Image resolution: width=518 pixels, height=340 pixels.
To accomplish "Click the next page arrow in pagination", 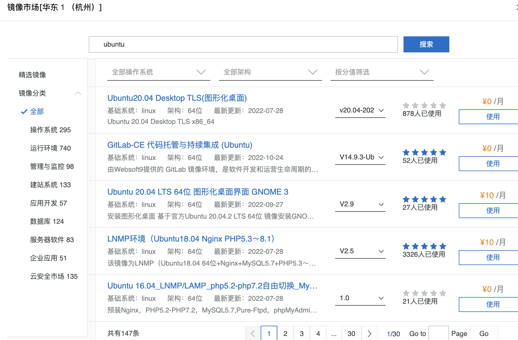I will (x=369, y=333).
